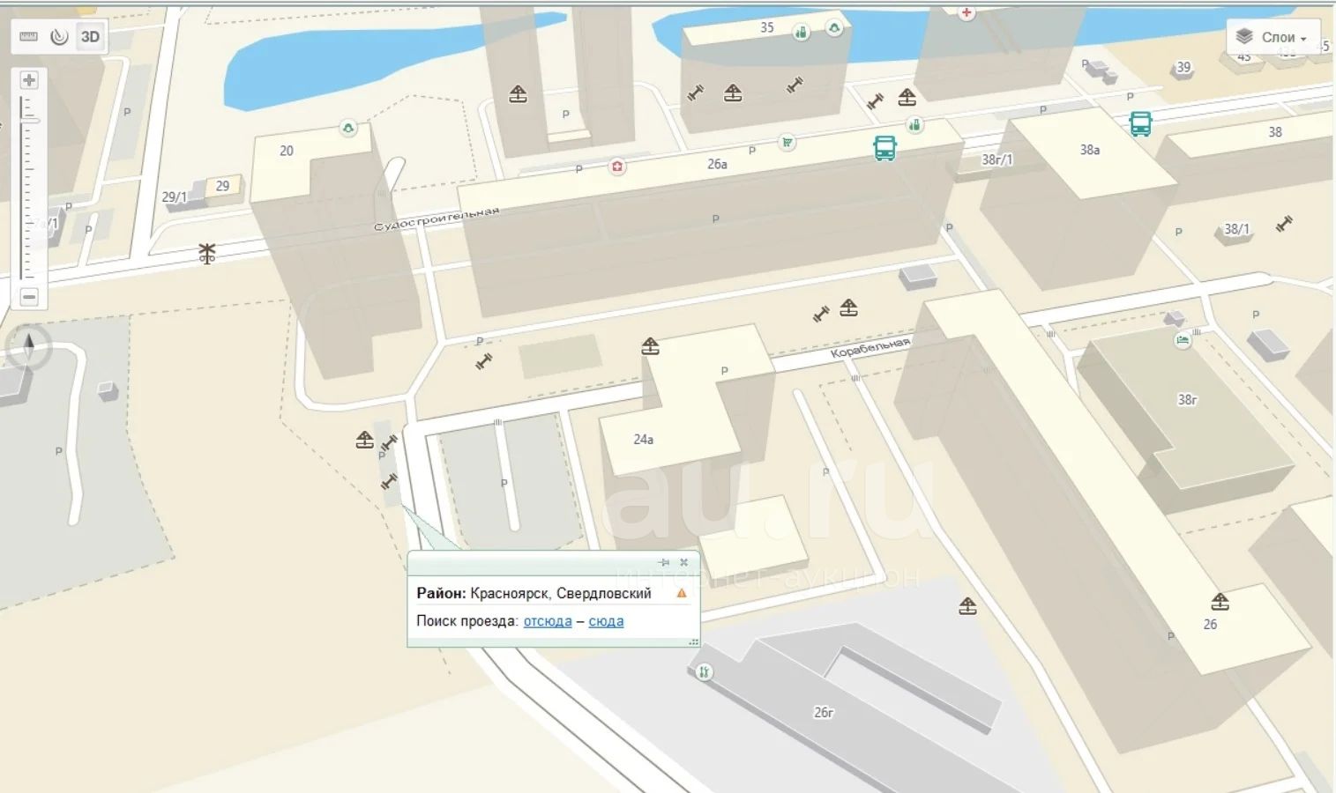1336x793 pixels.
Task: Click the bus stop icon near 26а
Action: click(x=884, y=148)
